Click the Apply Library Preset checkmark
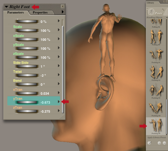The height and width of the screenshot is (151, 168). (x=149, y=143)
